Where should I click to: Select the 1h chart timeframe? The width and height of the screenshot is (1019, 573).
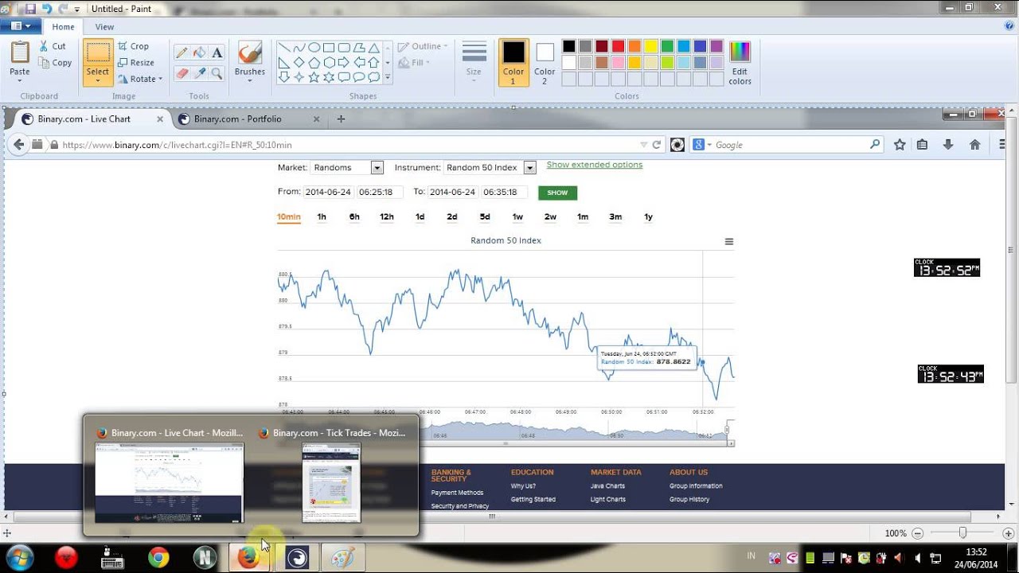tap(322, 216)
